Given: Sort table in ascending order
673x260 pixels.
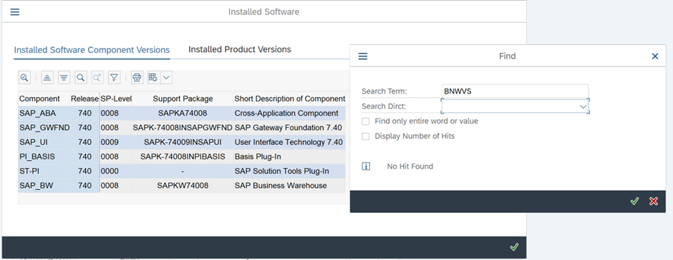Looking at the screenshot, I should pos(48,78).
